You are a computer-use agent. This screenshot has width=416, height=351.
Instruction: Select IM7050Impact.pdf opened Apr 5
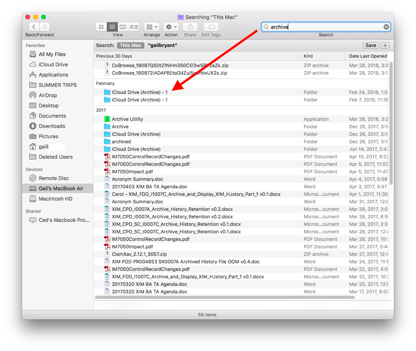(241, 172)
